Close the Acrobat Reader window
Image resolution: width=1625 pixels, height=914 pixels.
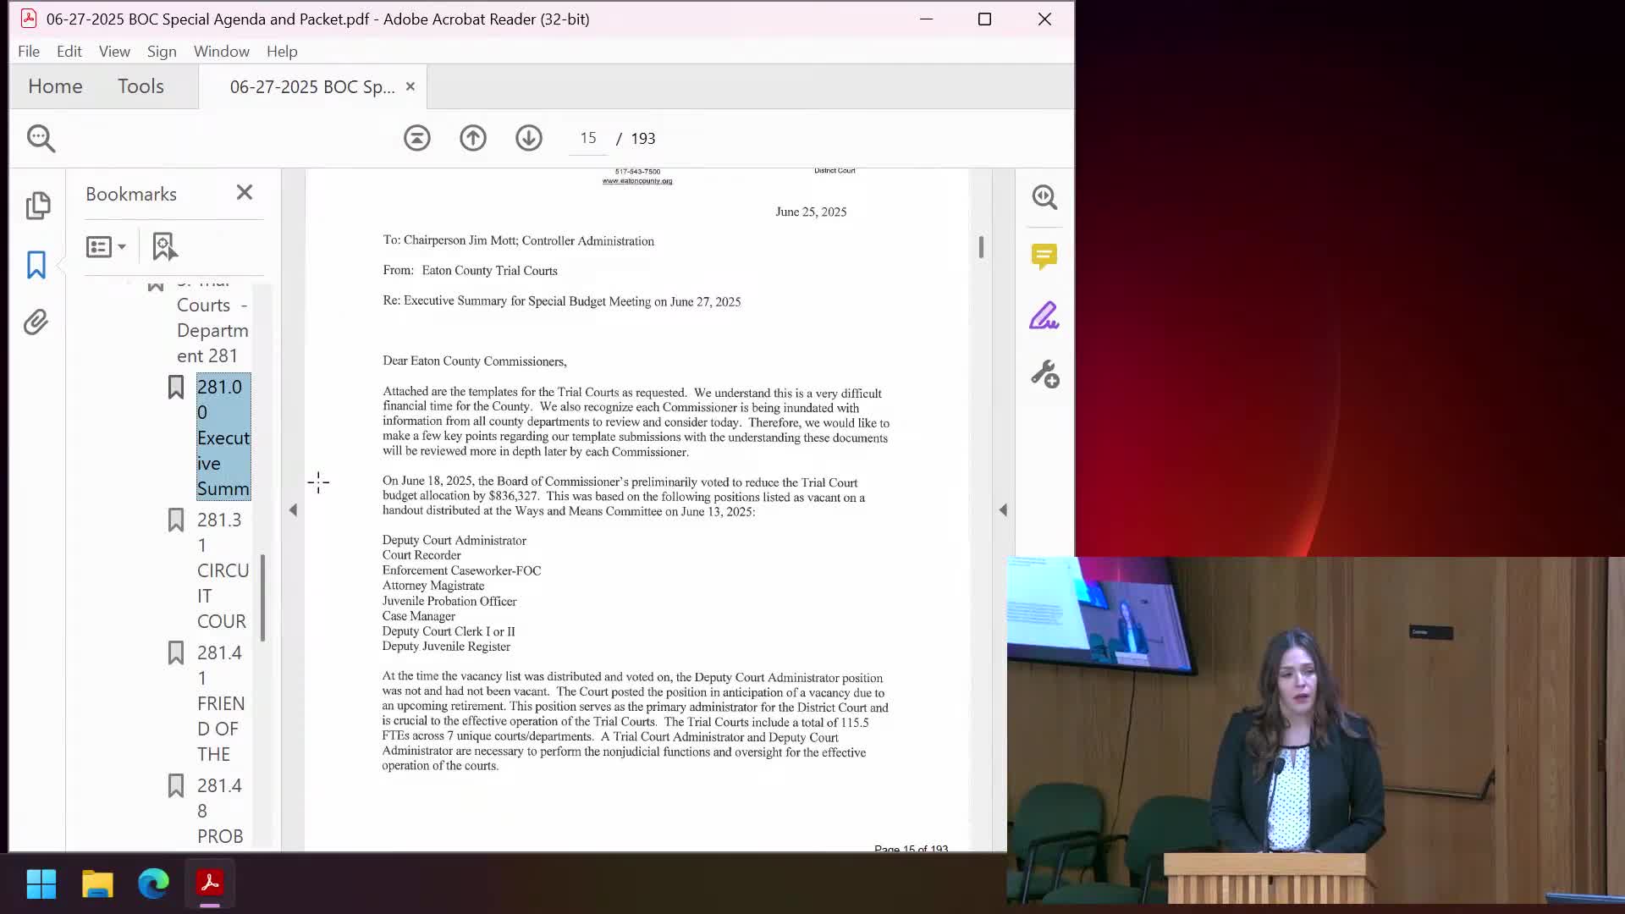(x=1044, y=19)
